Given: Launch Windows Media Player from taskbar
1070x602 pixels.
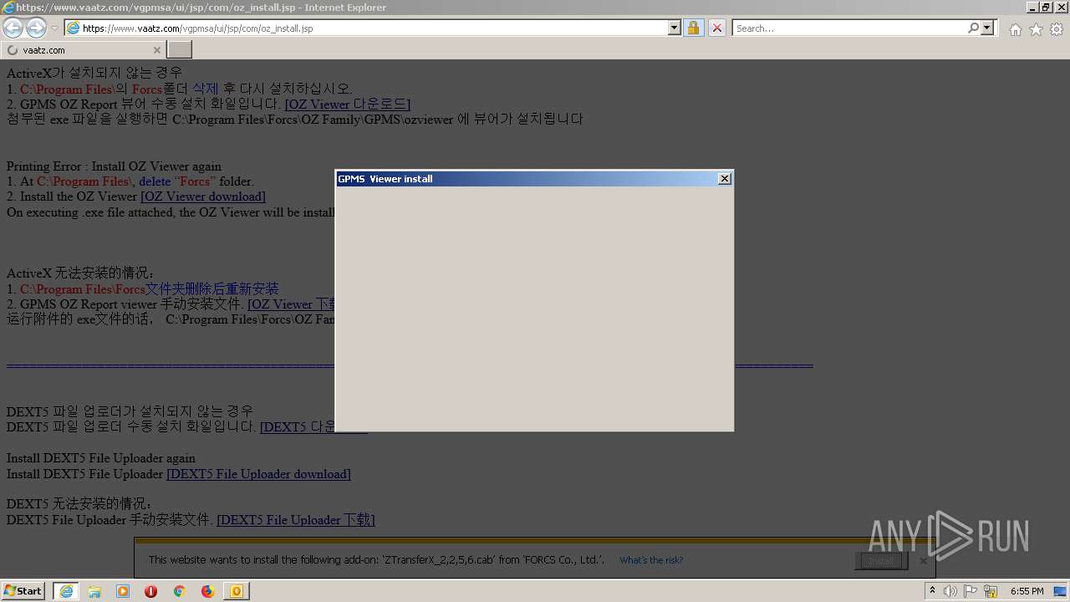Looking at the screenshot, I should click(123, 591).
